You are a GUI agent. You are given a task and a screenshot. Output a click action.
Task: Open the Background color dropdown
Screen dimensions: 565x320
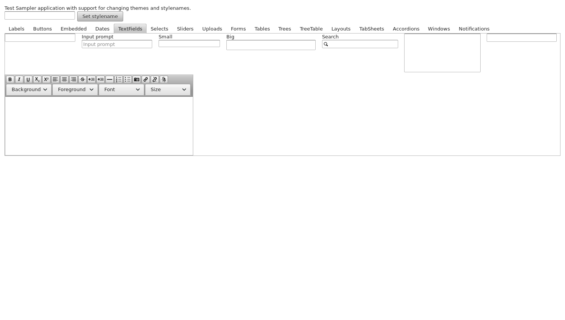pos(29,90)
